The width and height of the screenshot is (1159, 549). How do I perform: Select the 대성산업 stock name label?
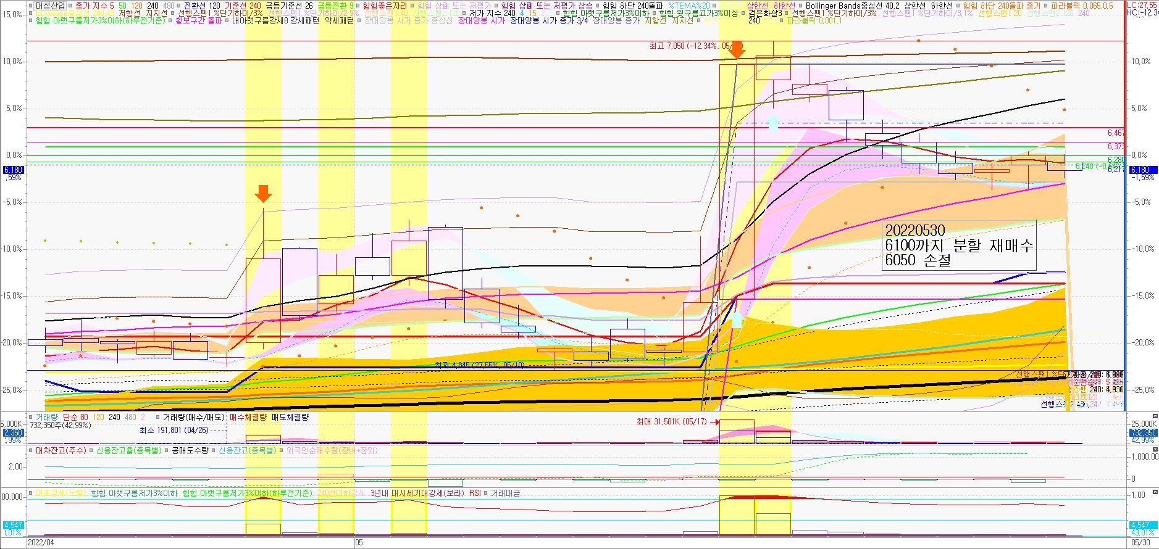tap(50, 6)
